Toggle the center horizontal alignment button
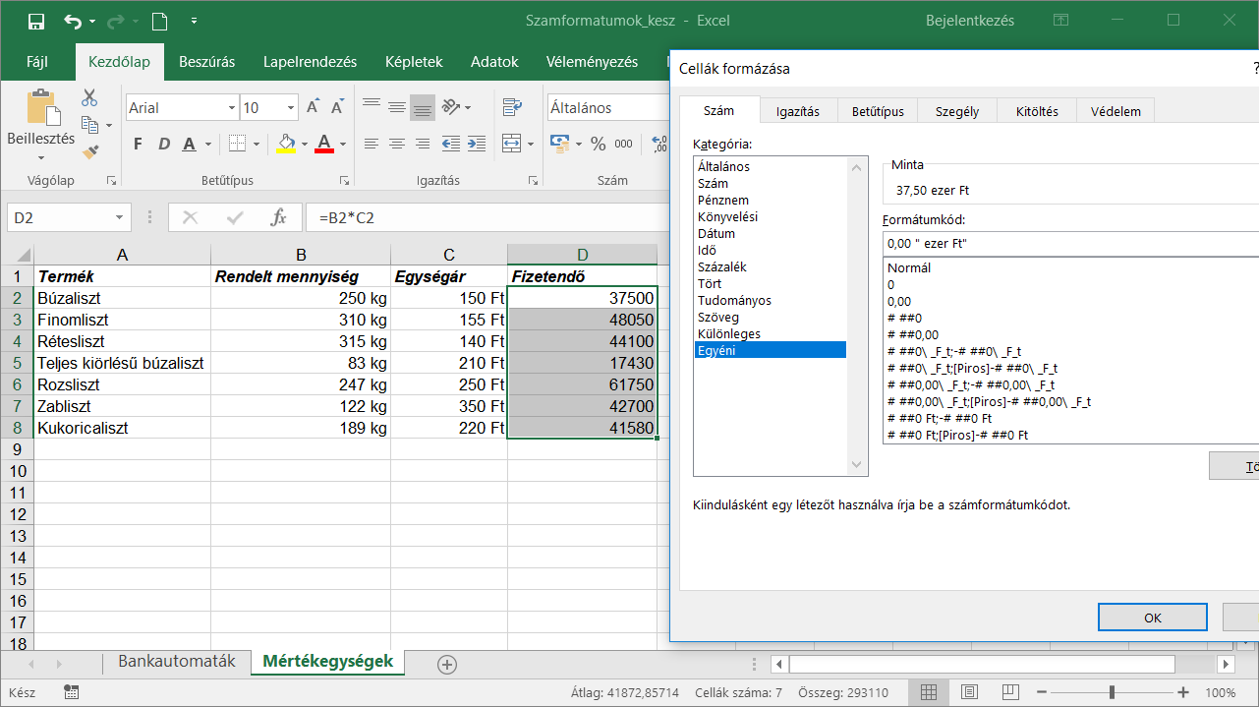Viewport: 1259px width, 707px height. click(396, 144)
